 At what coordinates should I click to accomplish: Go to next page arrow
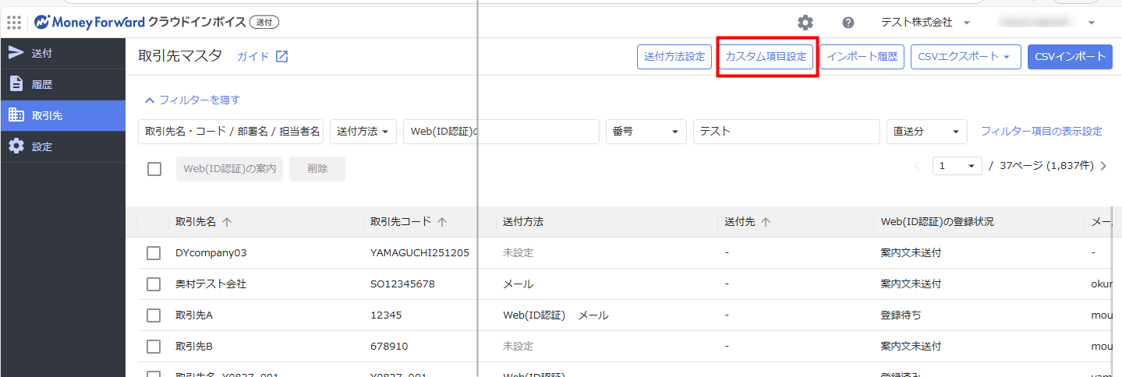click(x=1103, y=166)
